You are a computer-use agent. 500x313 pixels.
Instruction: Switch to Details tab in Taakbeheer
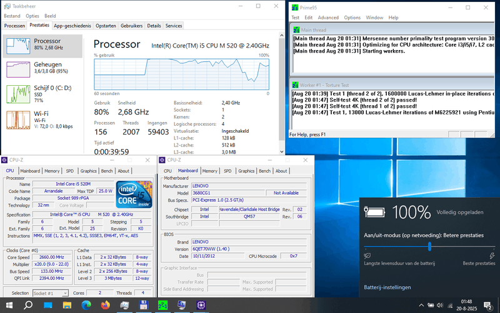point(154,26)
